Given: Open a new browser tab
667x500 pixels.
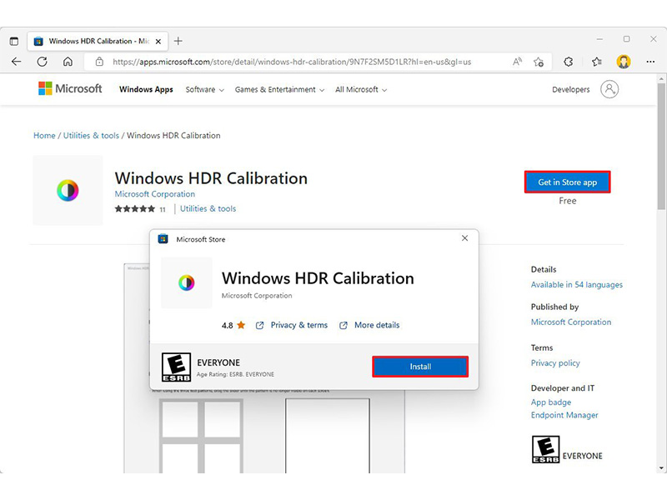Looking at the screenshot, I should (x=178, y=41).
